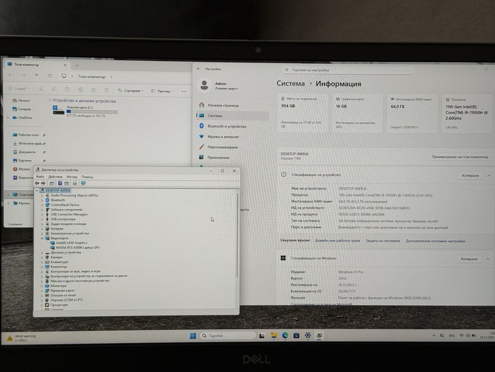
Task: Click the Device Manager vertical scrollbar
Action: click(x=237, y=234)
